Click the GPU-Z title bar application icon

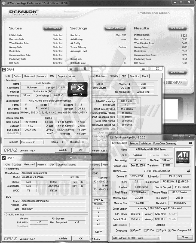coord(112,137)
